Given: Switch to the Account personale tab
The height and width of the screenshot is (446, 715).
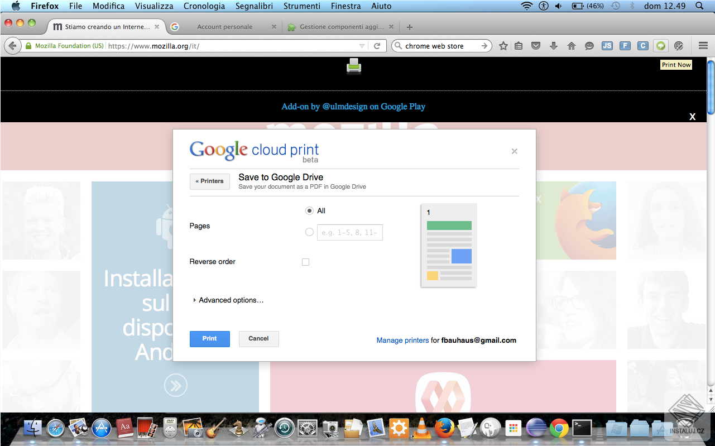Looking at the screenshot, I should [x=224, y=27].
